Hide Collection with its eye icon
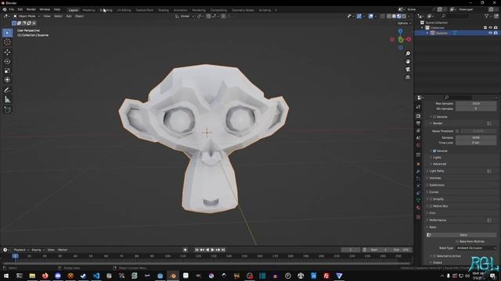This screenshot has width=501, height=281. [x=490, y=28]
